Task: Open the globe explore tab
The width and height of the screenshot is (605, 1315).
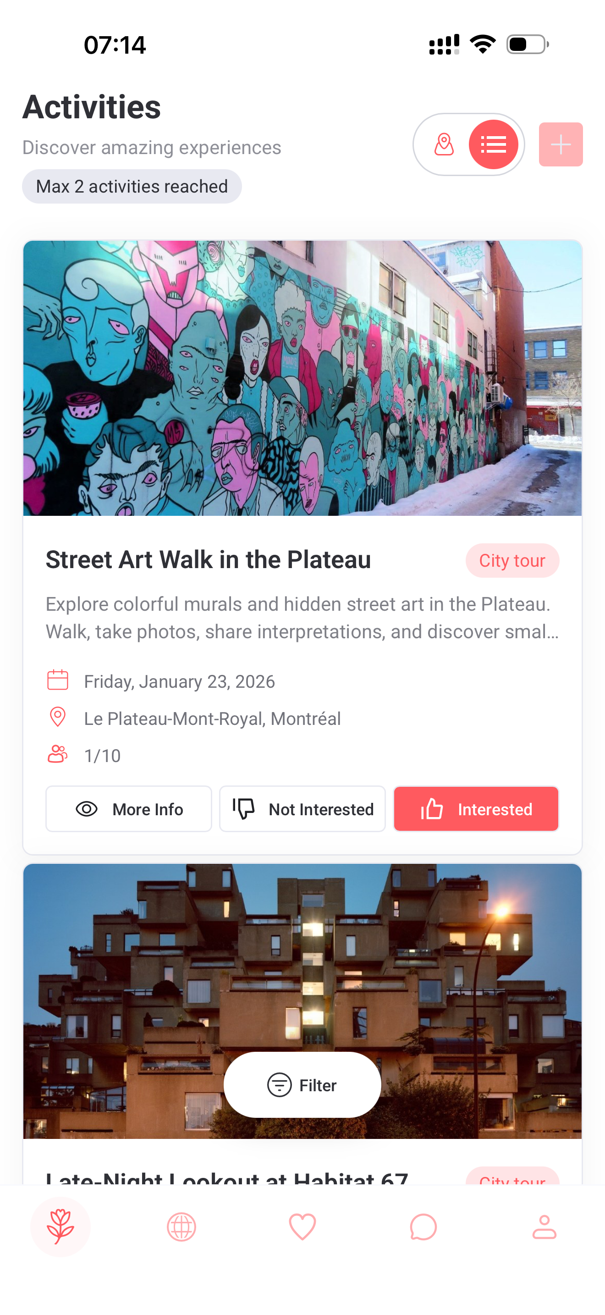Action: point(181,1226)
